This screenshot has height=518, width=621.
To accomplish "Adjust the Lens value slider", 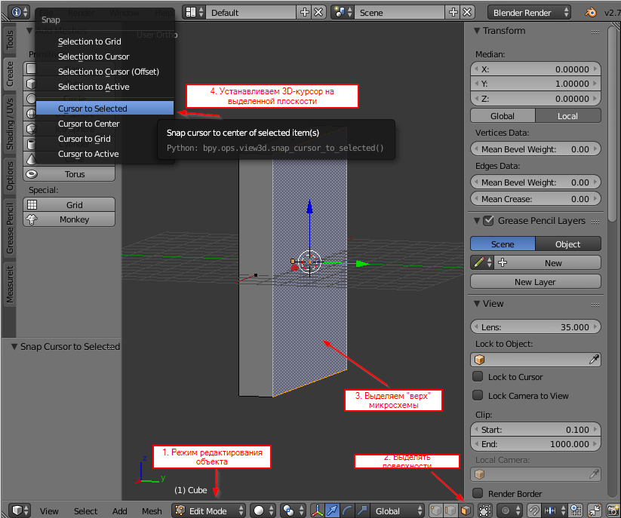I will [x=536, y=326].
